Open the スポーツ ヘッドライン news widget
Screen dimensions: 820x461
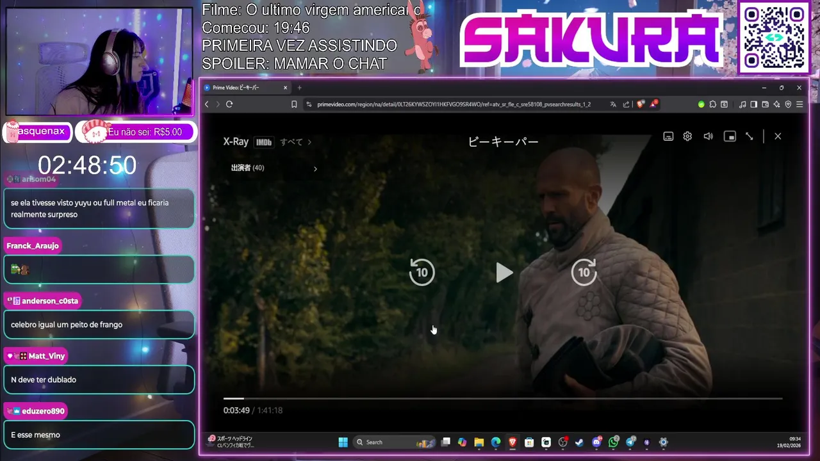[231, 442]
